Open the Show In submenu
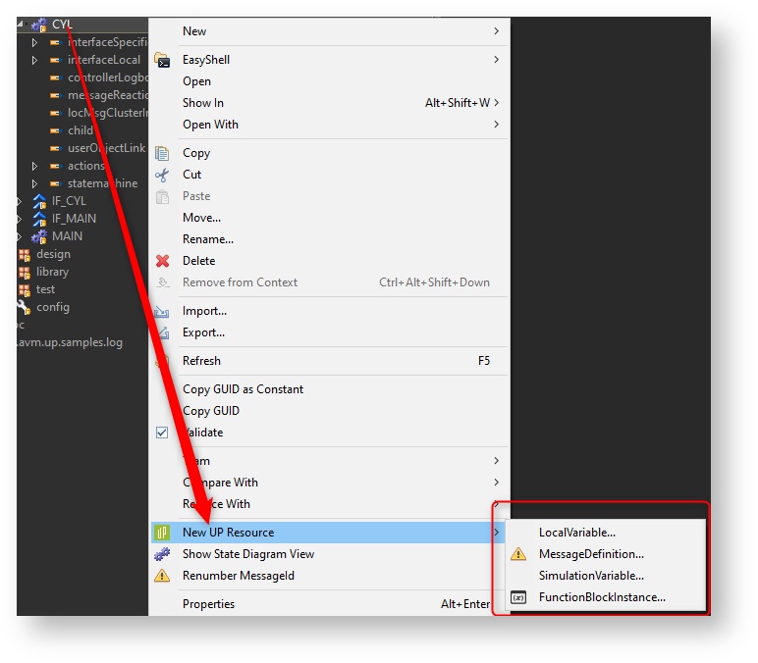758x663 pixels. 203,103
